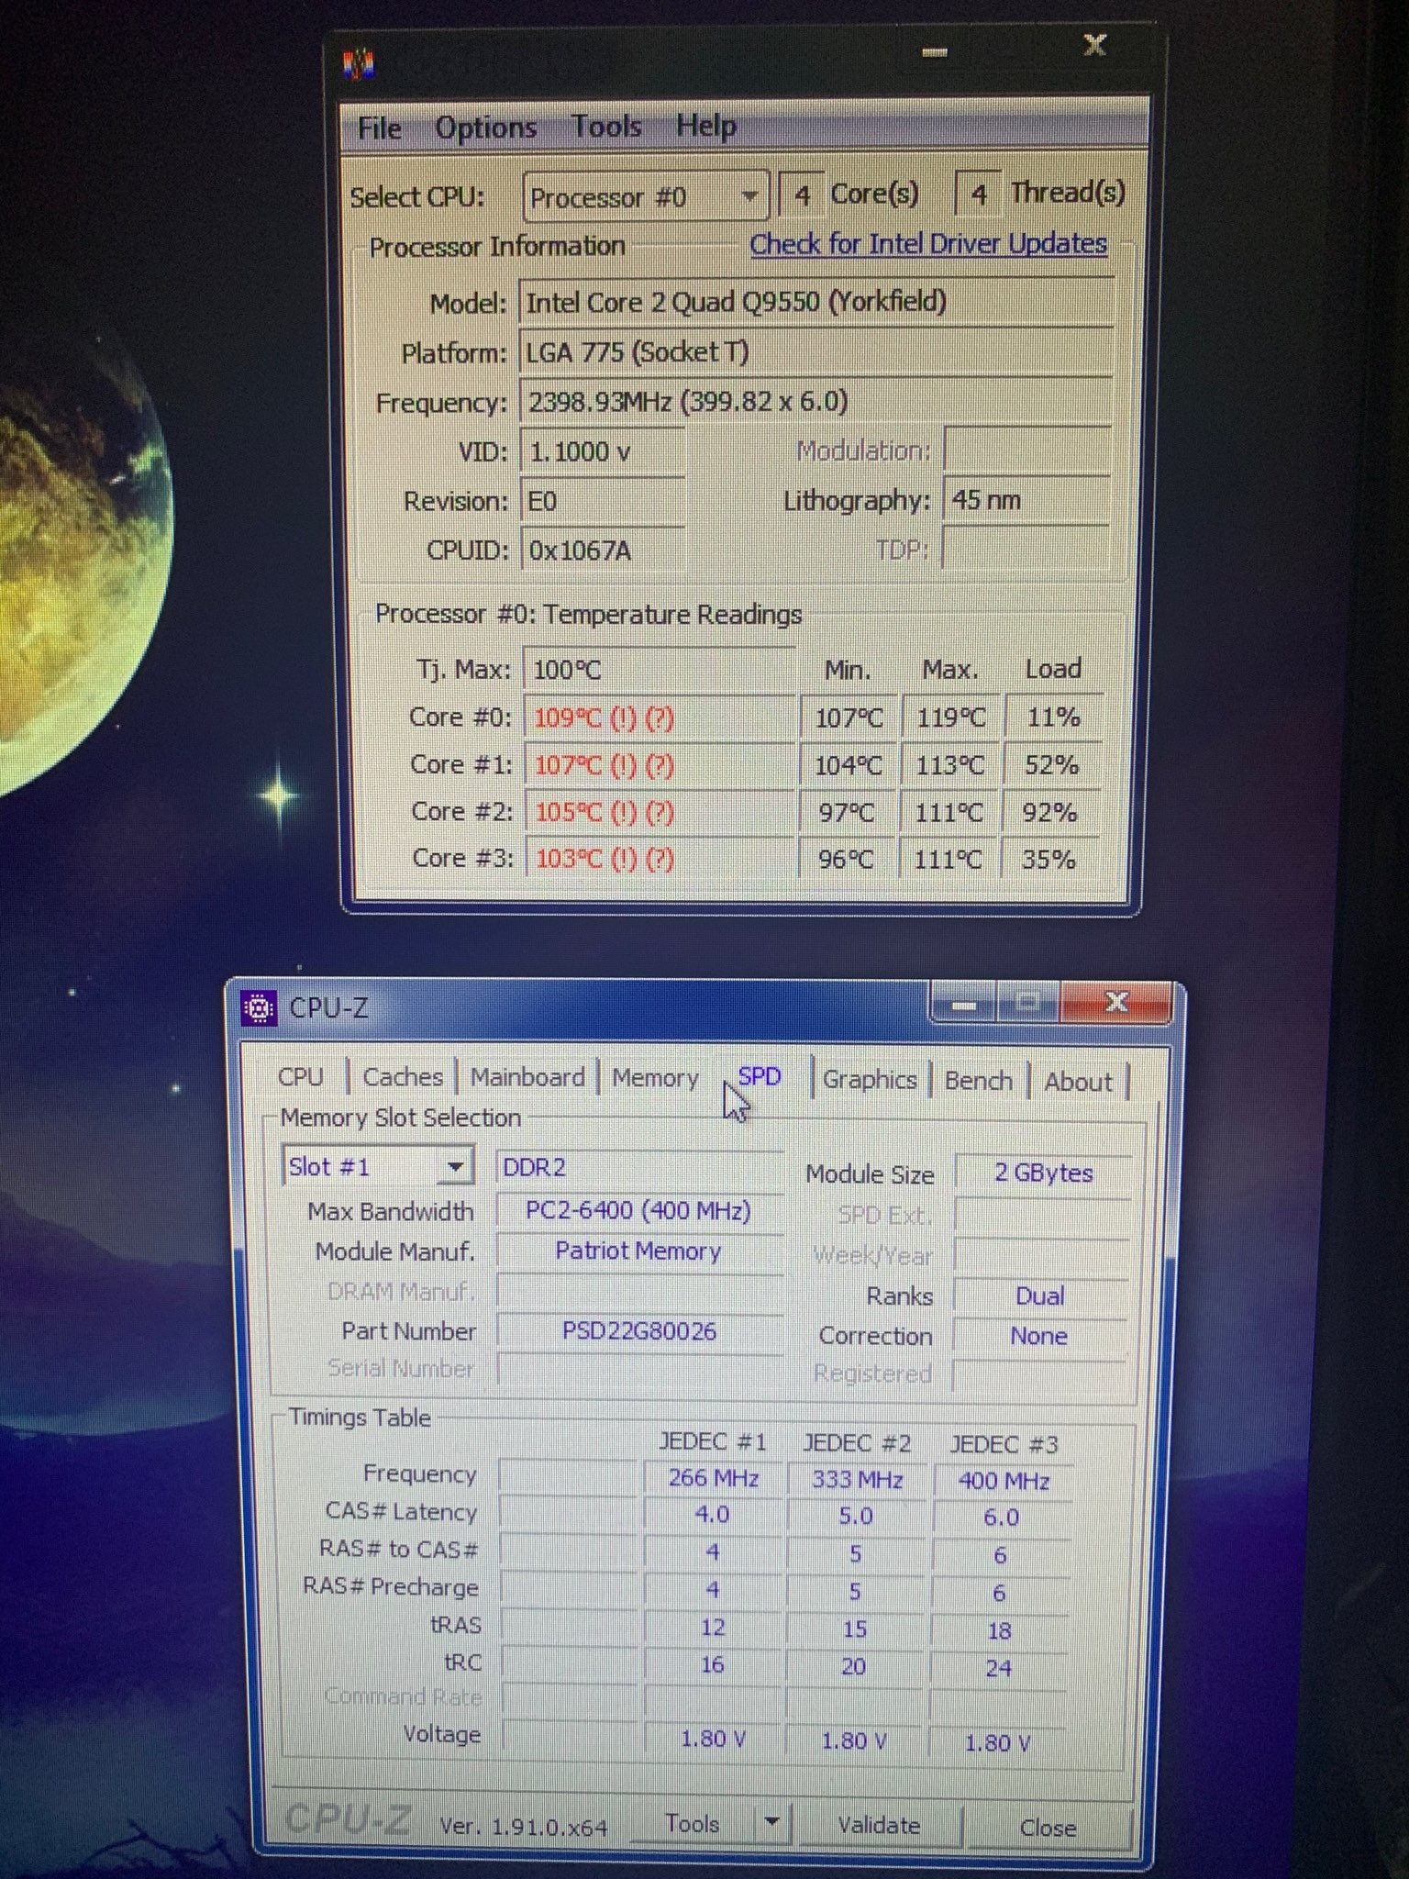Open the Tools menu in Core Temp
The image size is (1409, 1879).
pyautogui.click(x=606, y=126)
